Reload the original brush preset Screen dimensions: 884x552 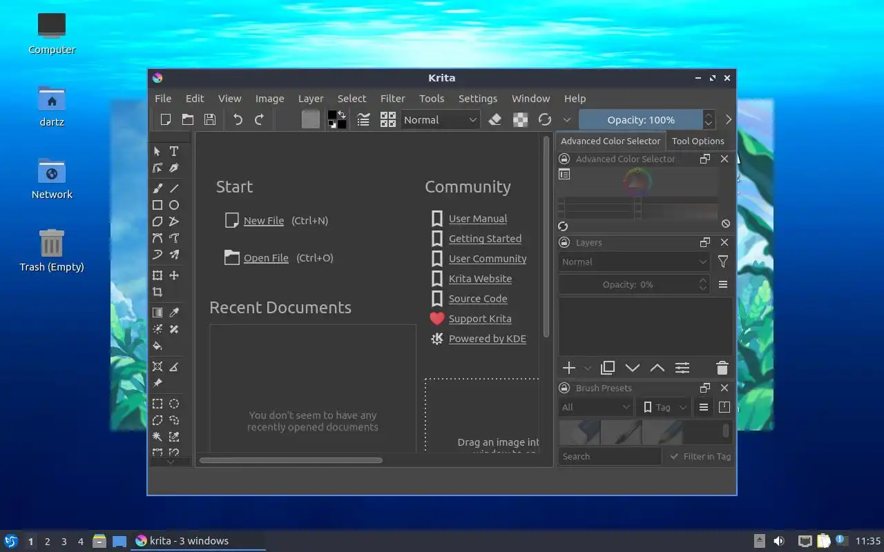coord(545,119)
